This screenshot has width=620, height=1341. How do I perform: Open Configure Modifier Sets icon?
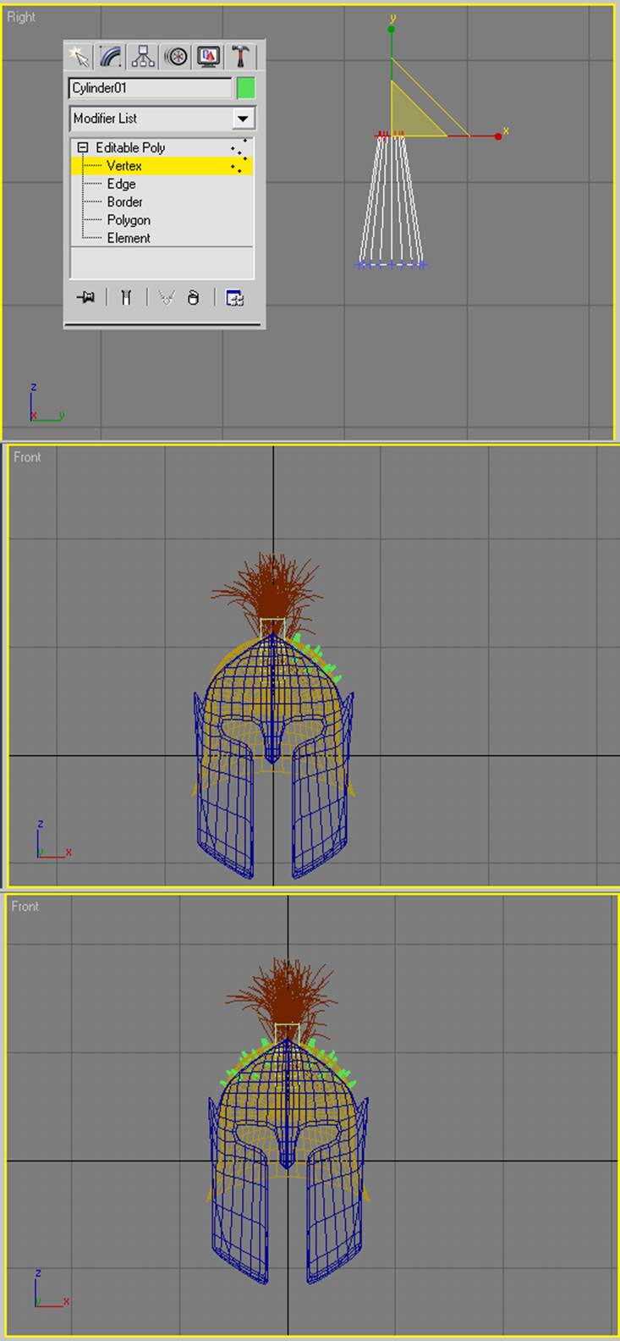(x=235, y=297)
